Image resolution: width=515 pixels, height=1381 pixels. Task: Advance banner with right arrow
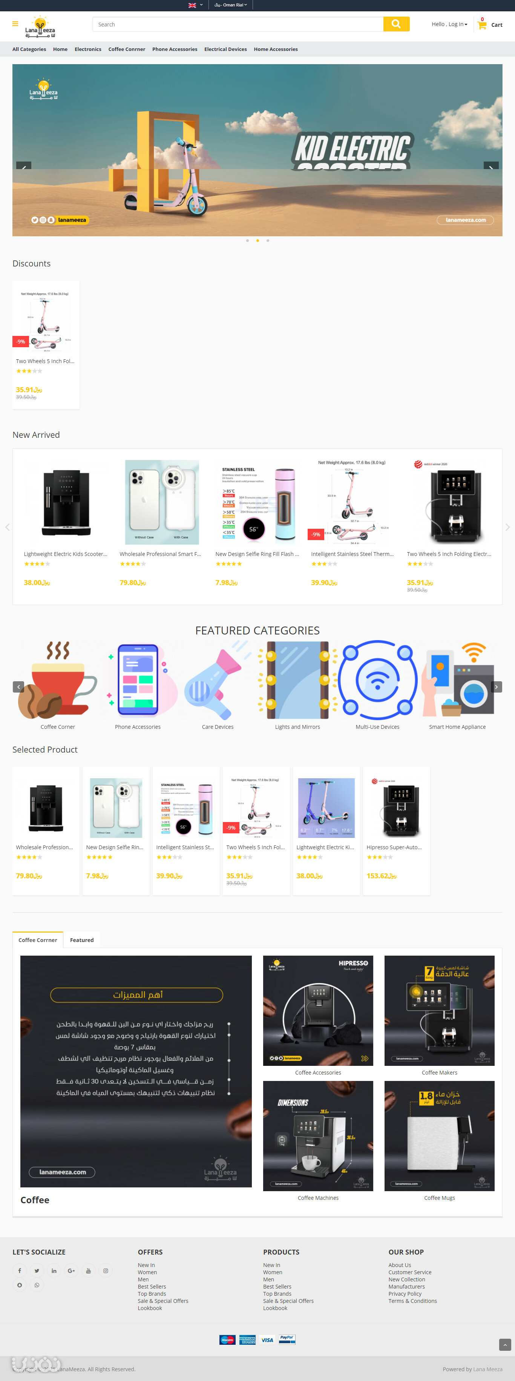pos(491,167)
